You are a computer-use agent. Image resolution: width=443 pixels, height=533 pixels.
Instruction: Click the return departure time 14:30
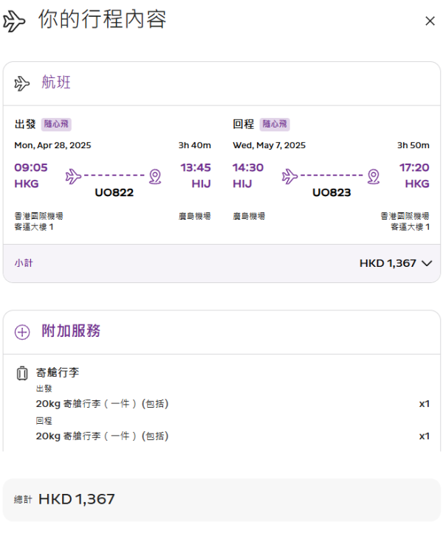(x=248, y=167)
